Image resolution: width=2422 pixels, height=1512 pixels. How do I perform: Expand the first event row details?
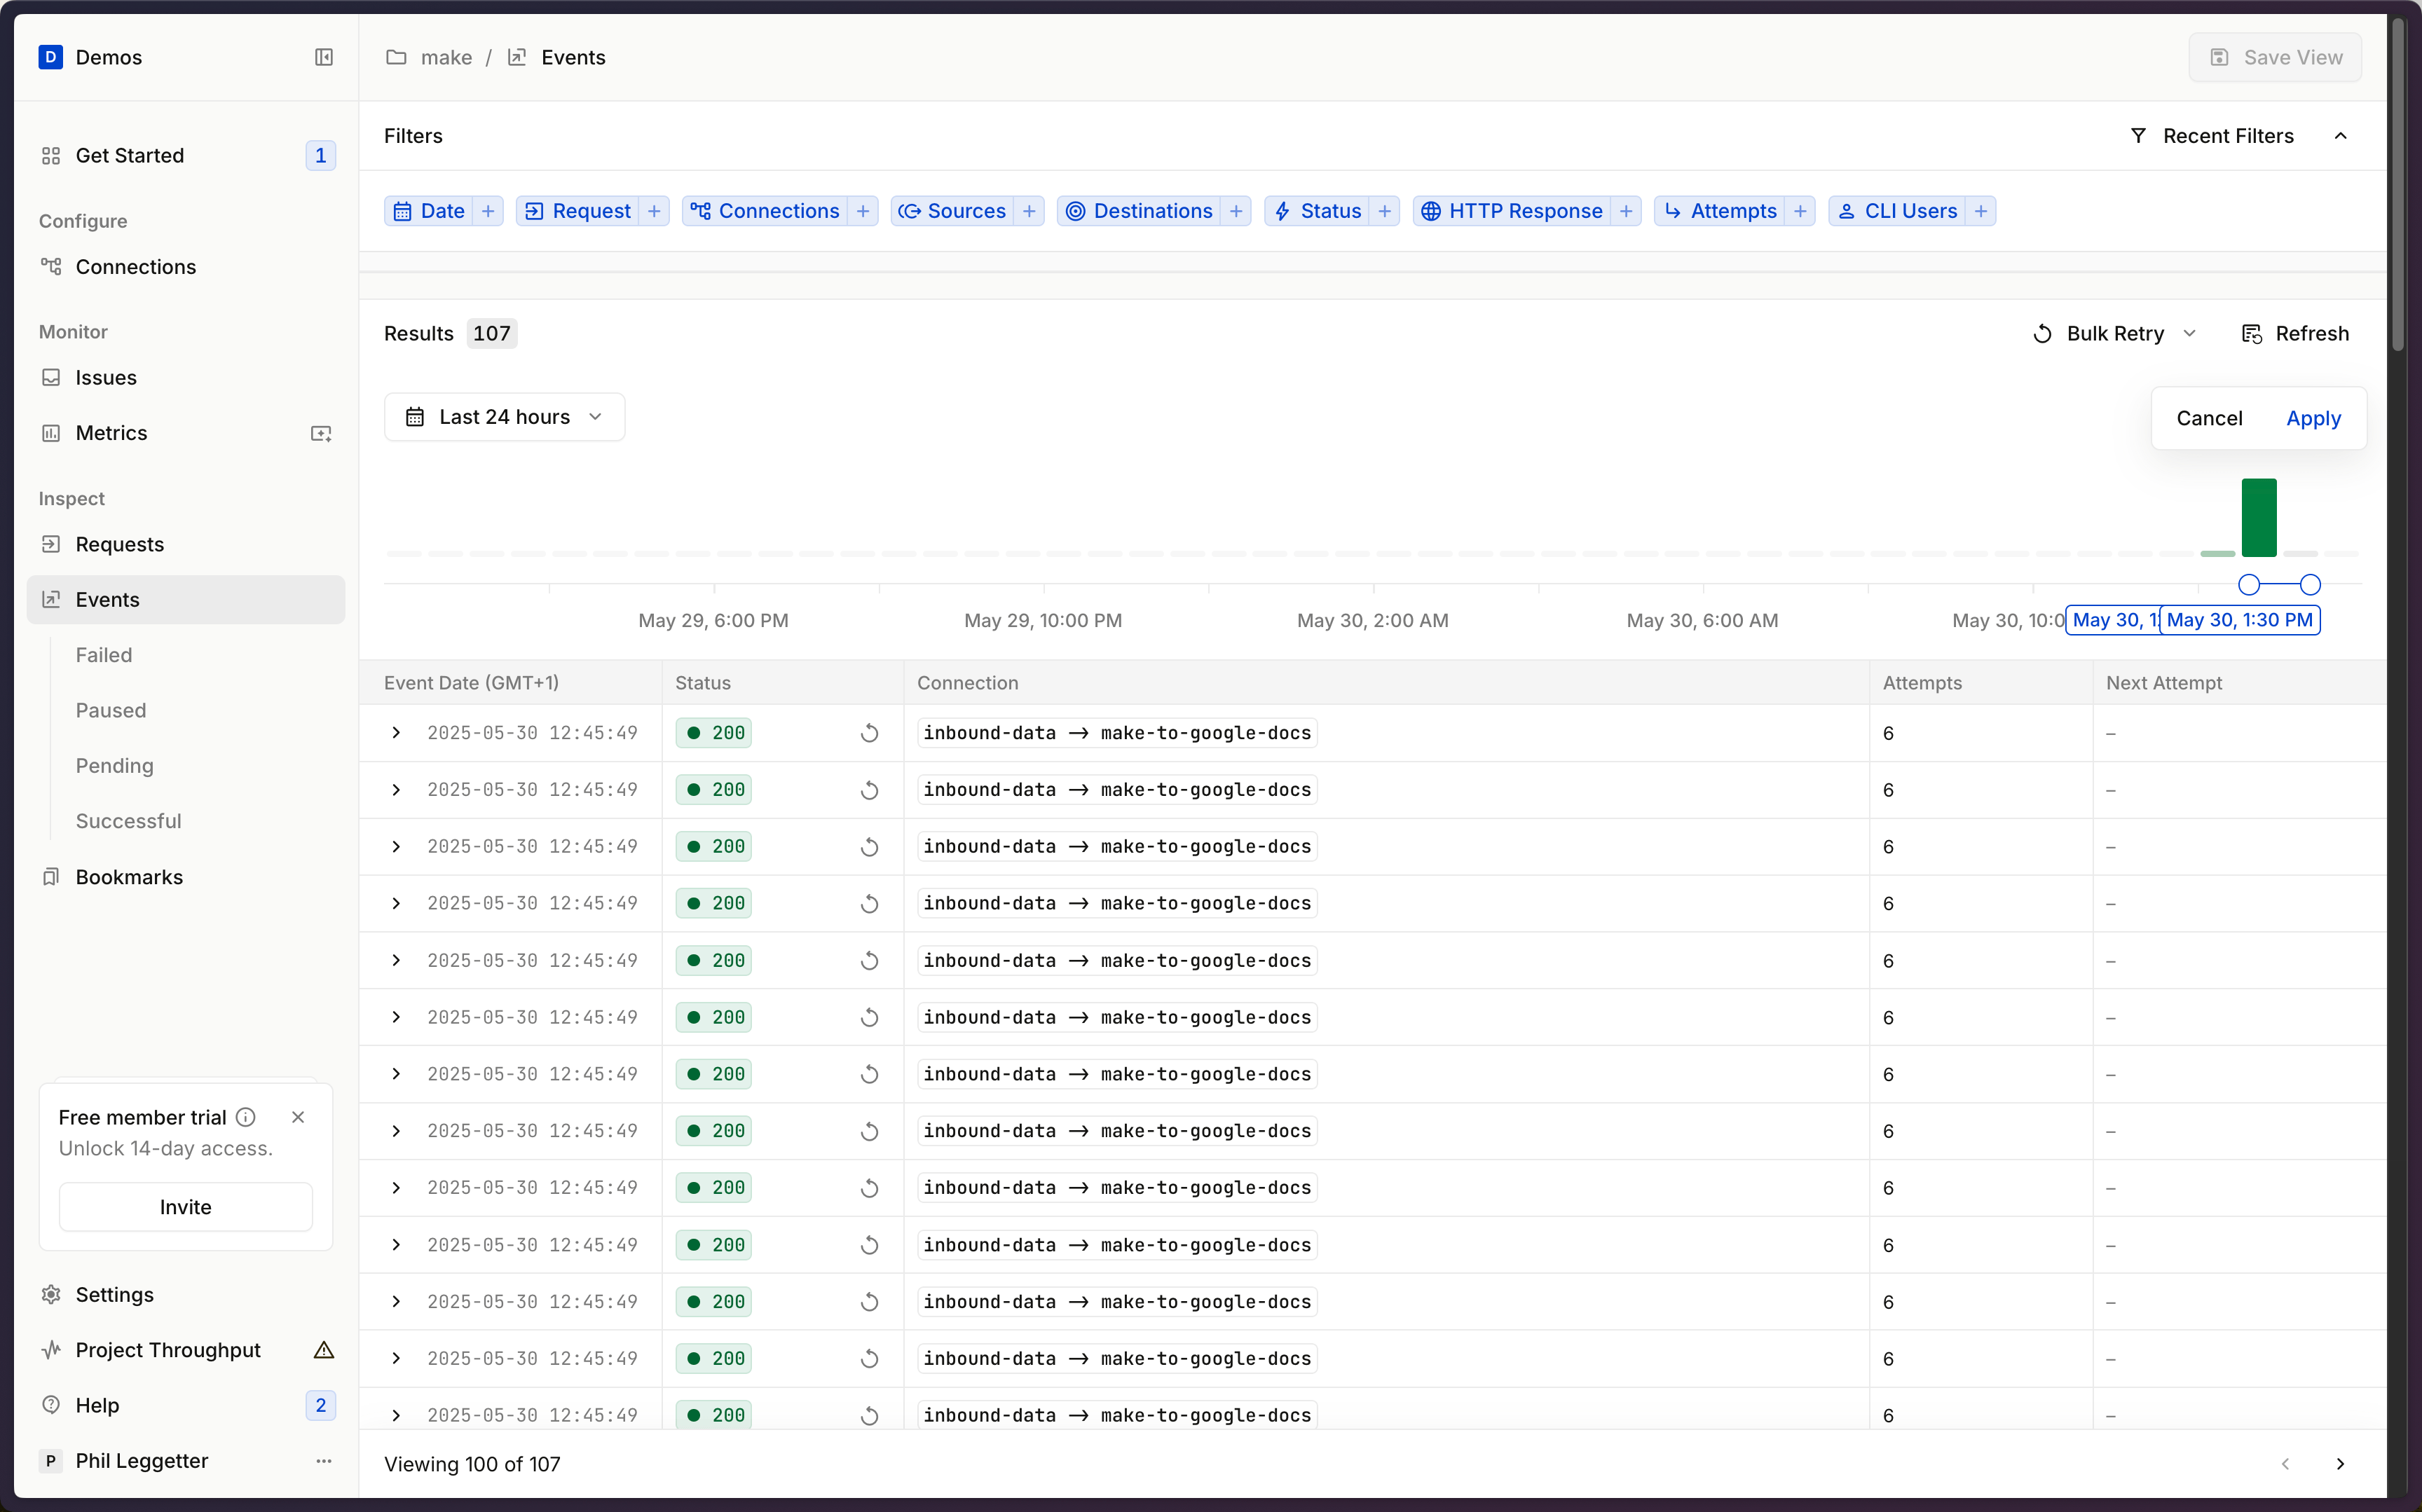click(x=395, y=733)
